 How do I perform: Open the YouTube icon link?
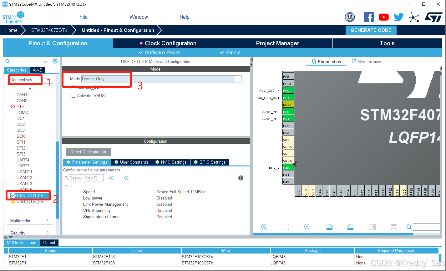384,17
